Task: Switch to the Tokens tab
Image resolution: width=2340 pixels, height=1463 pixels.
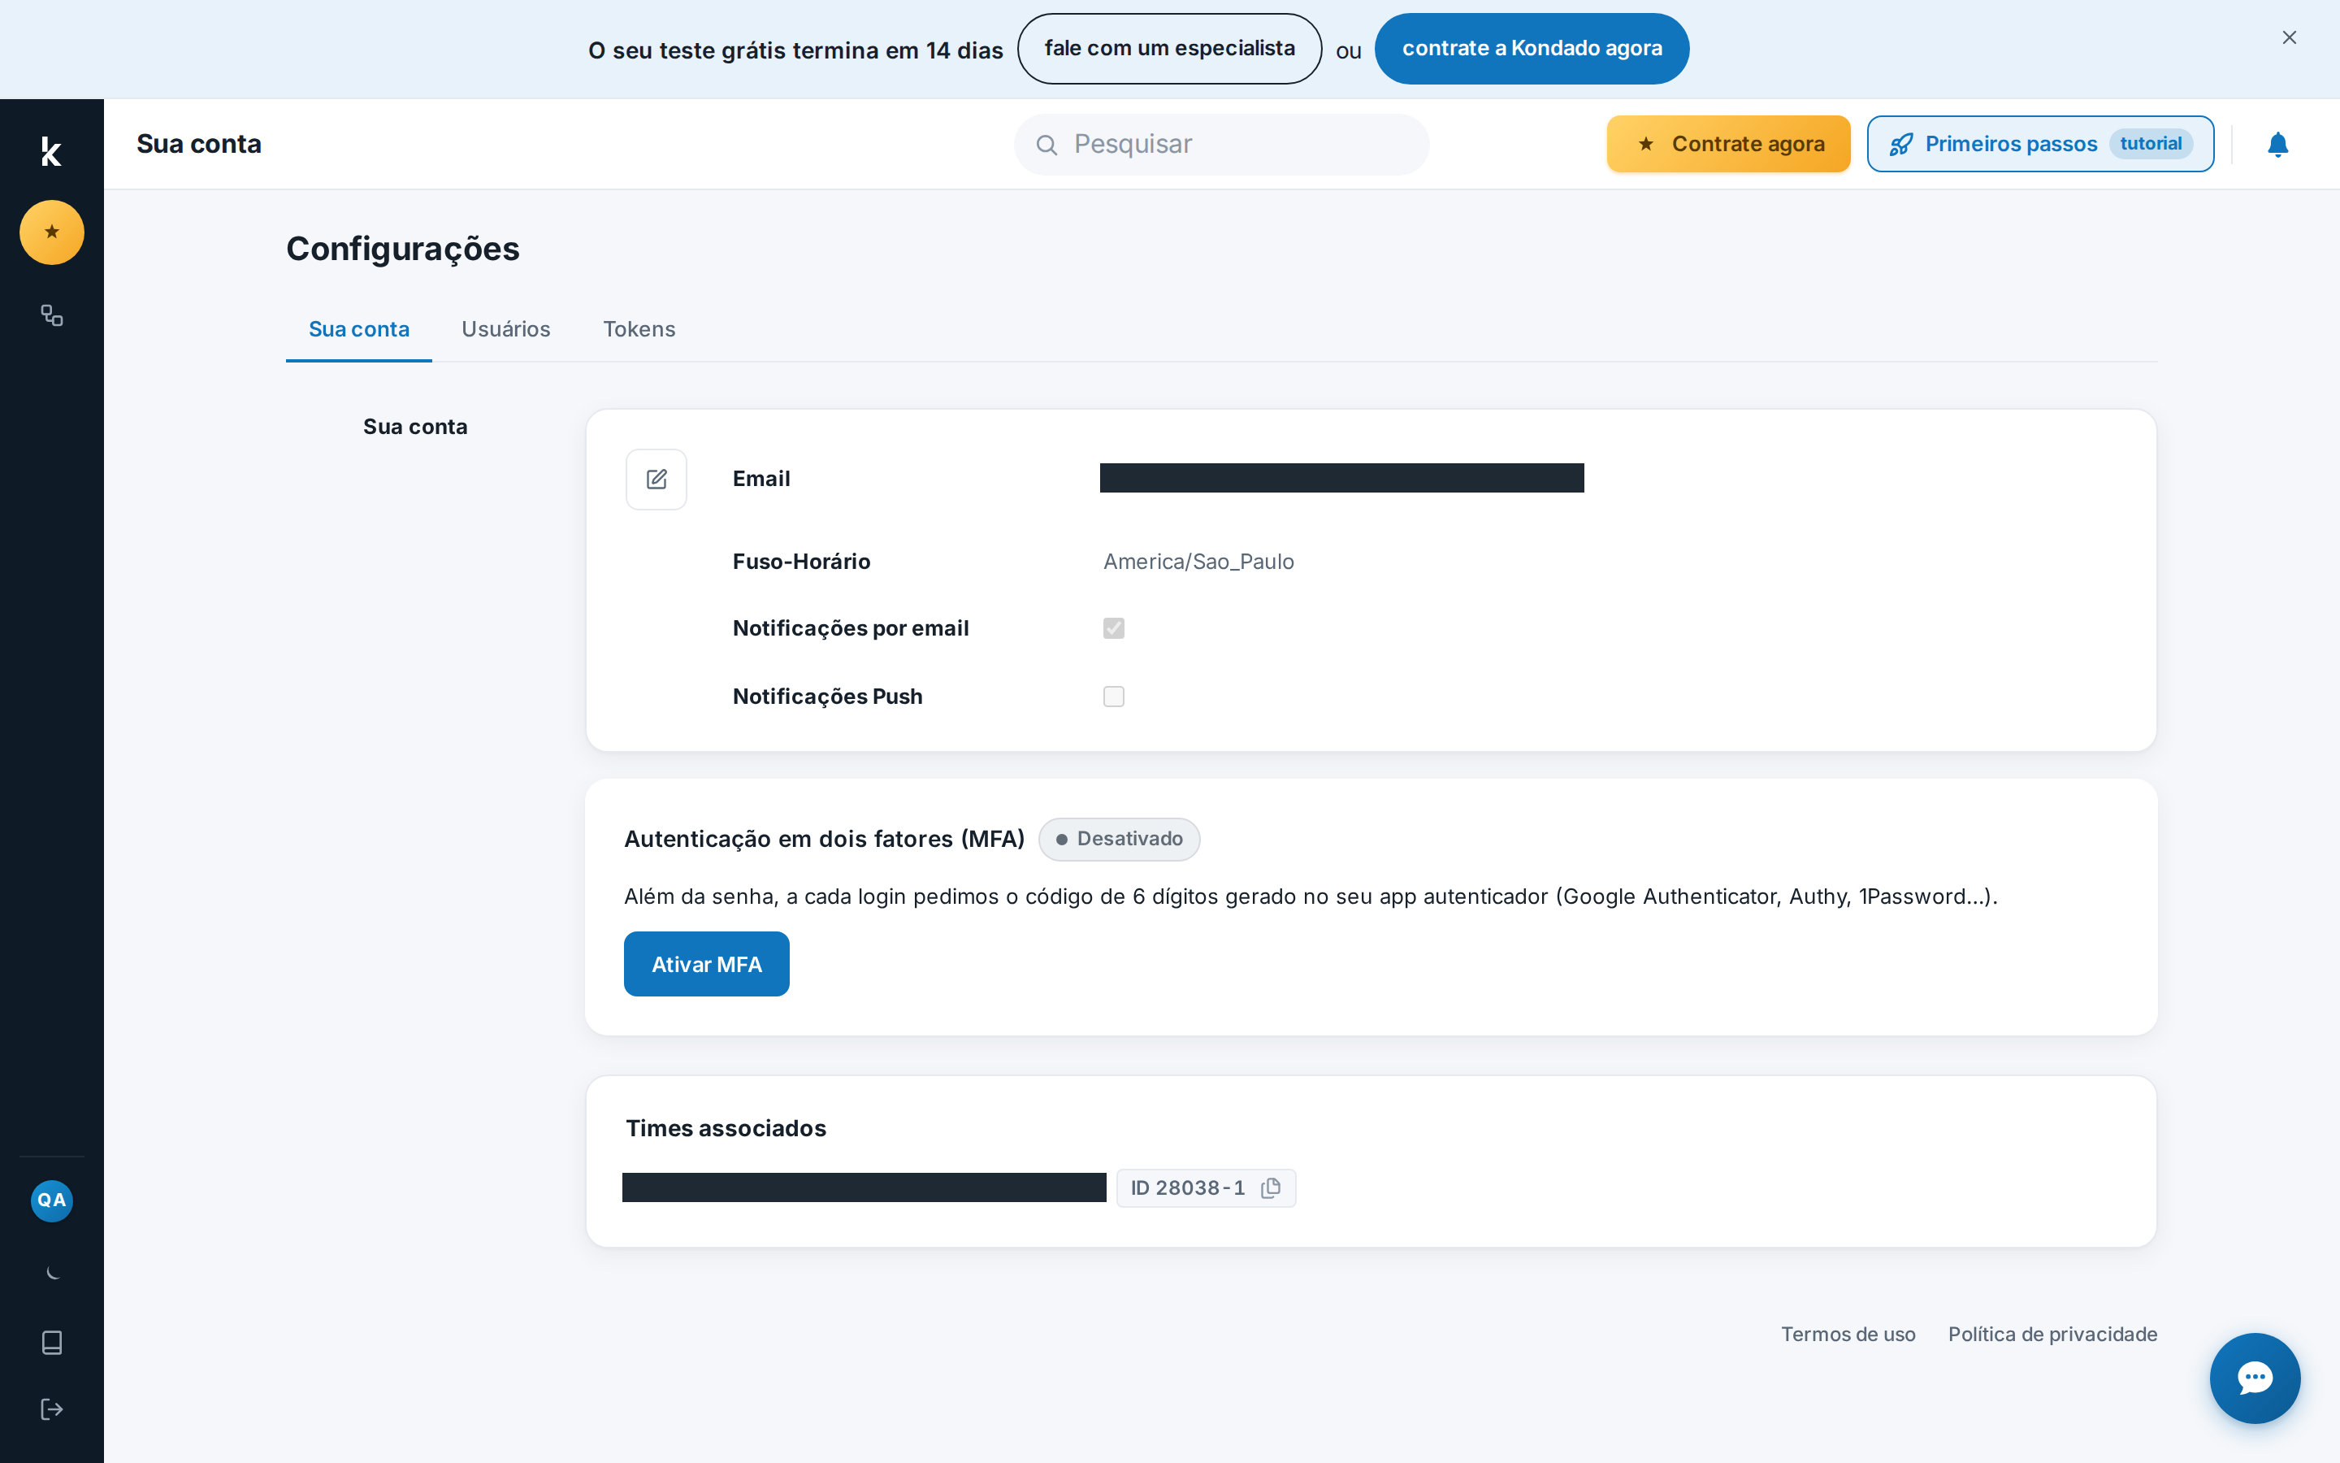Action: coord(639,329)
